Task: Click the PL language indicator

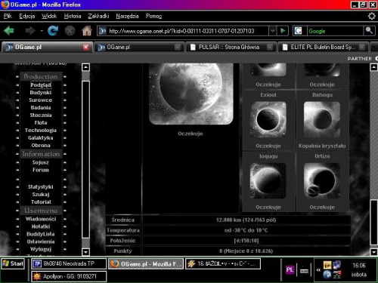Action: [290, 270]
